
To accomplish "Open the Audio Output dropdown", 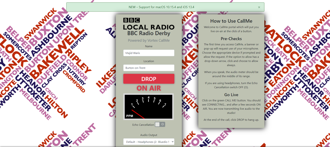I will [149, 142].
